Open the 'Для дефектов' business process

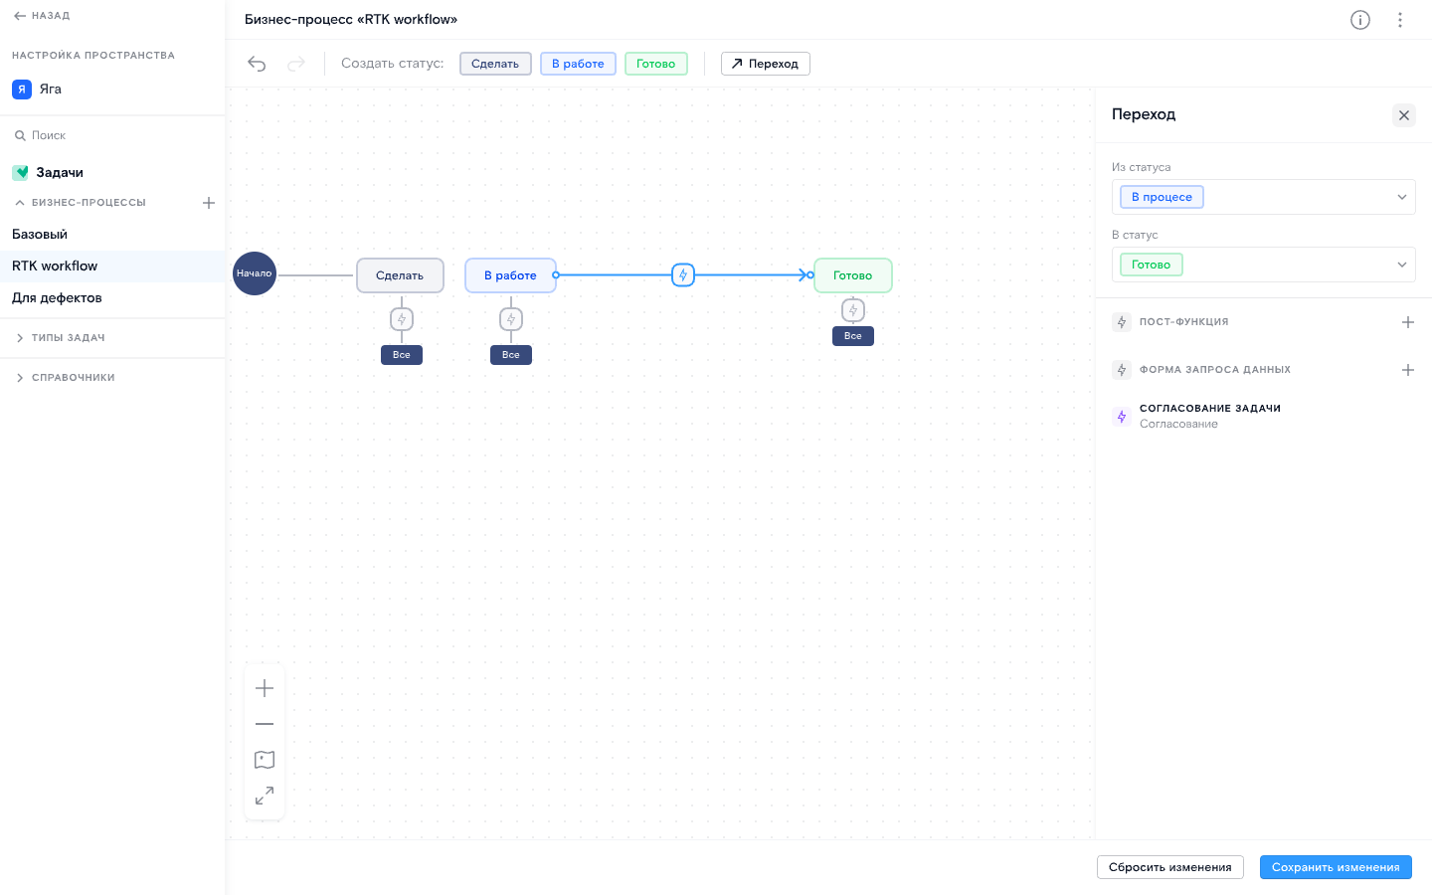click(57, 298)
